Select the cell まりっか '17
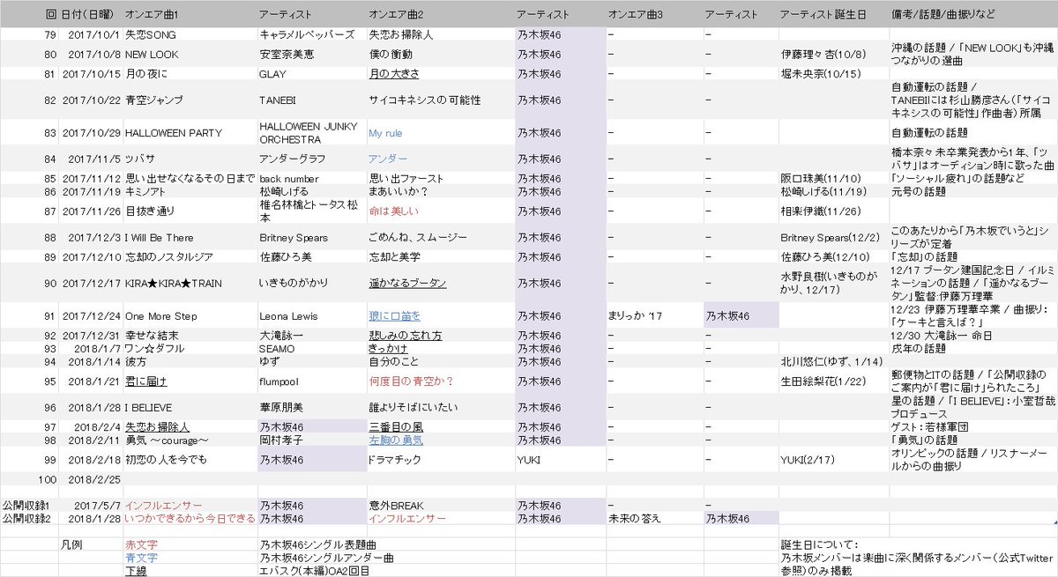Image resolution: width=1058 pixels, height=577 pixels. (x=635, y=315)
